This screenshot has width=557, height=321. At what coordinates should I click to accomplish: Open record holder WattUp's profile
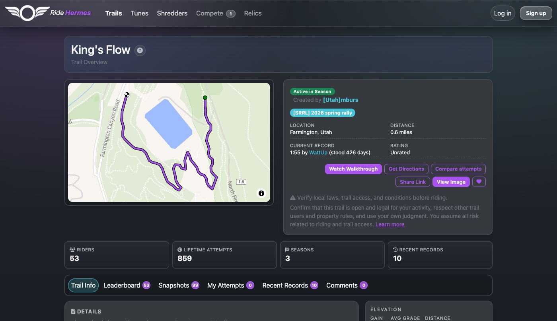click(x=318, y=152)
